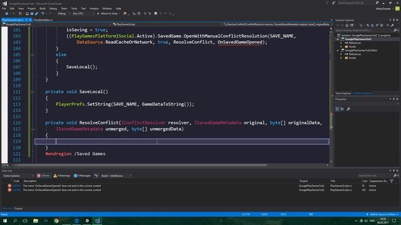401x225 pixels.
Task: Open Windows Start menu
Action: (x=5, y=221)
